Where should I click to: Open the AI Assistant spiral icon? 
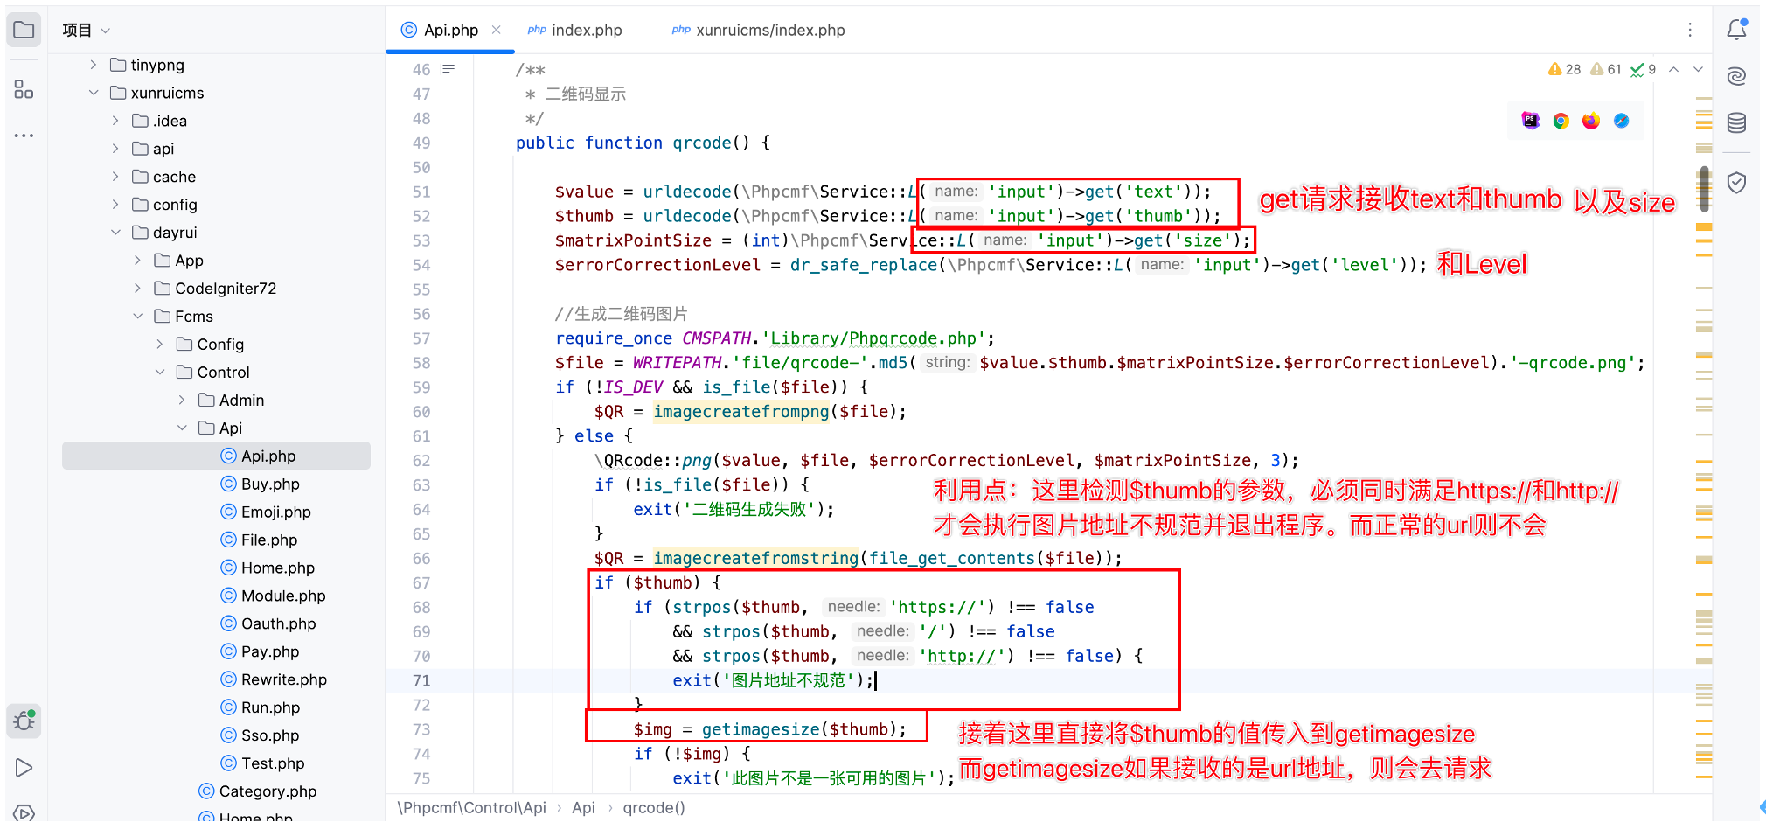coord(1736,76)
